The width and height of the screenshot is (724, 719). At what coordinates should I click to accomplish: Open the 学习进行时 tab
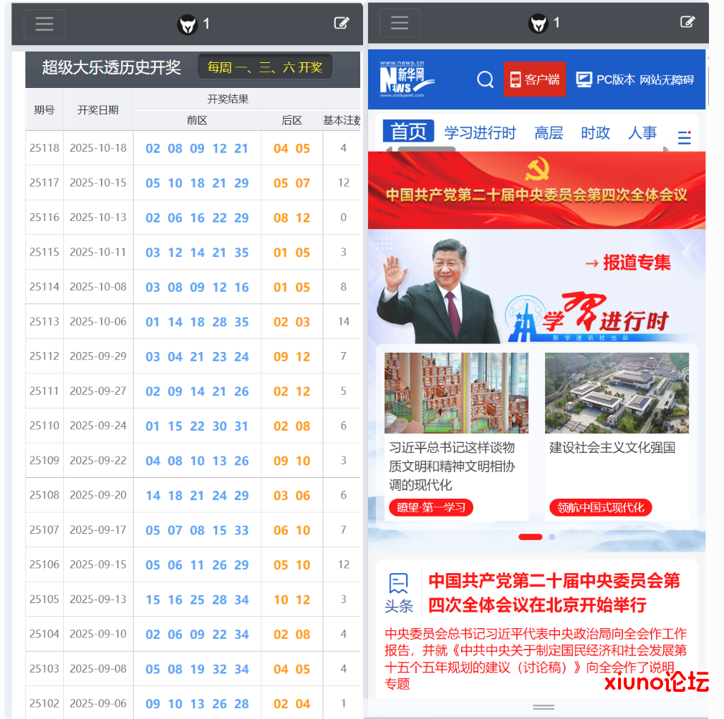pos(480,132)
